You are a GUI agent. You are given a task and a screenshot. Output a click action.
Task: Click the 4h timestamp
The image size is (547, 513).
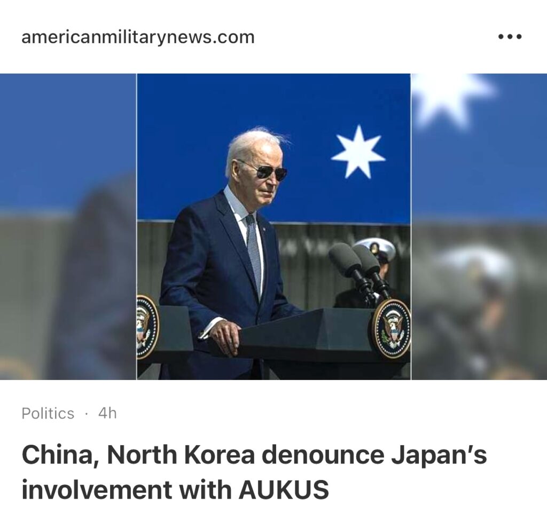pos(107,413)
